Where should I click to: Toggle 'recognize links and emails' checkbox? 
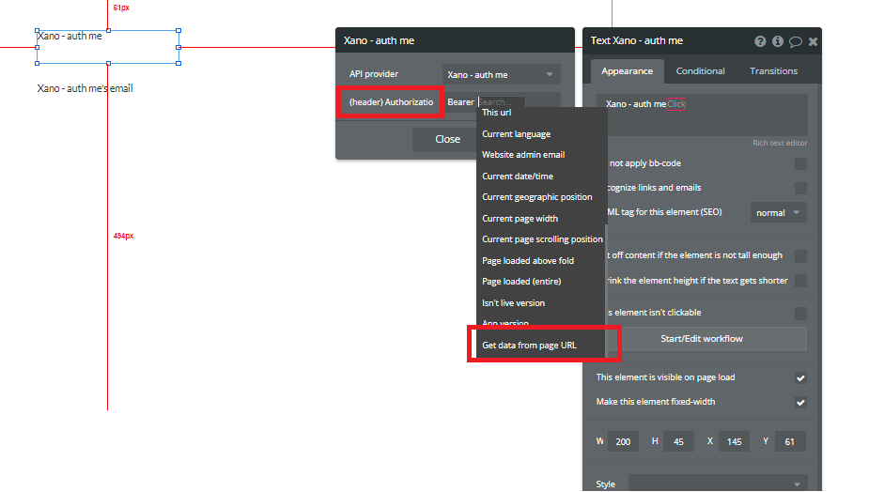point(800,188)
